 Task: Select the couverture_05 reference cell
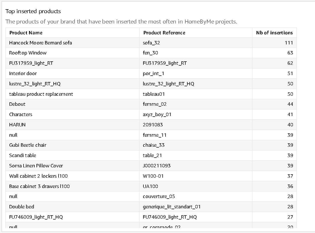[159, 196]
